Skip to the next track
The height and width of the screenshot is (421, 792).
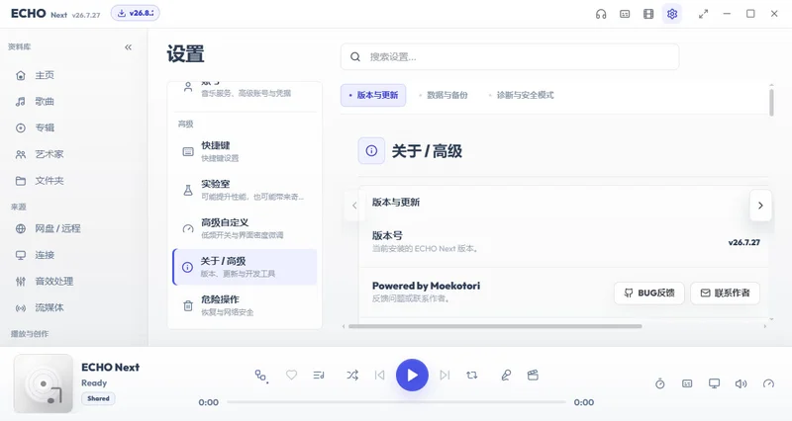pos(445,376)
